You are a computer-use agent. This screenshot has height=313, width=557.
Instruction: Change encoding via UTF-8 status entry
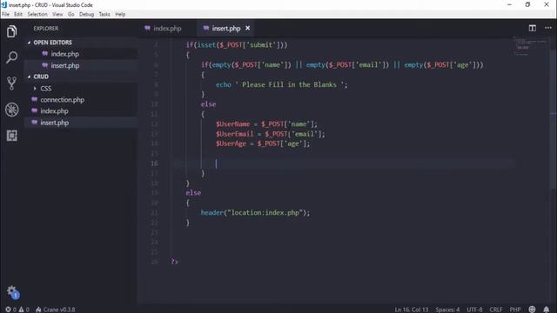tap(474, 310)
